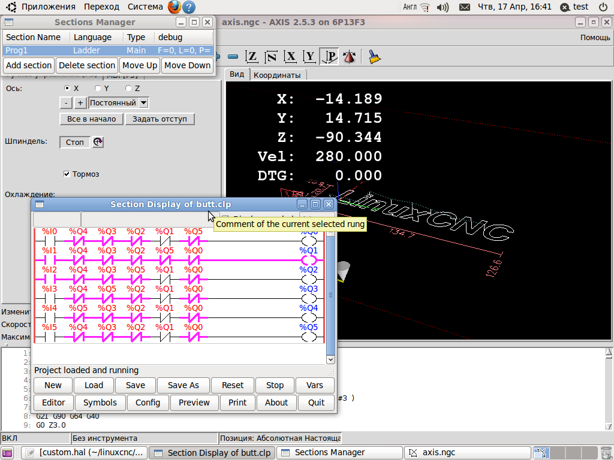Select Y axis radio button
614x460 pixels.
(x=98, y=88)
